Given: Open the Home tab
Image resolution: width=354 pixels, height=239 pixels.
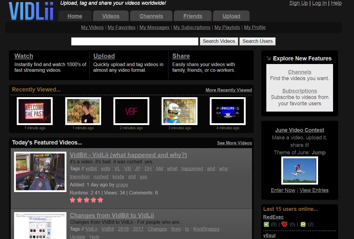Looking at the screenshot, I should [x=75, y=16].
